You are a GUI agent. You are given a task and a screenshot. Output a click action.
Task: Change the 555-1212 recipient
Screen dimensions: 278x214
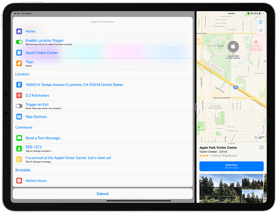tap(103, 149)
